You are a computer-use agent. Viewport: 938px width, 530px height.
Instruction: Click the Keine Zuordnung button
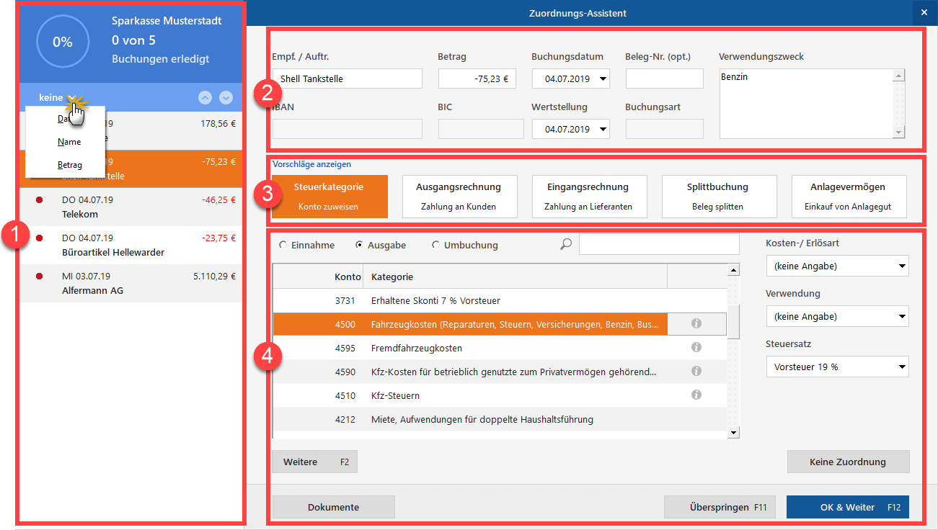[x=848, y=462]
